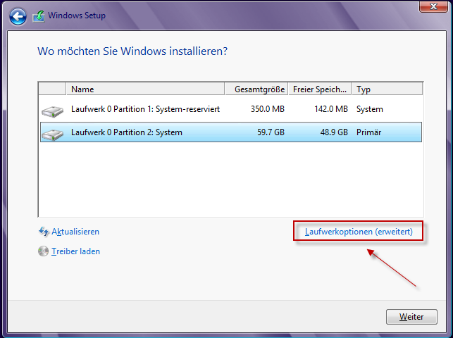Click the 59.7 GB size value
Viewport: 453px width, 338px height.
point(271,132)
